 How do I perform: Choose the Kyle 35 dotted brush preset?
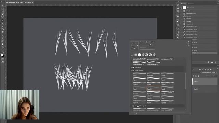point(139,63)
